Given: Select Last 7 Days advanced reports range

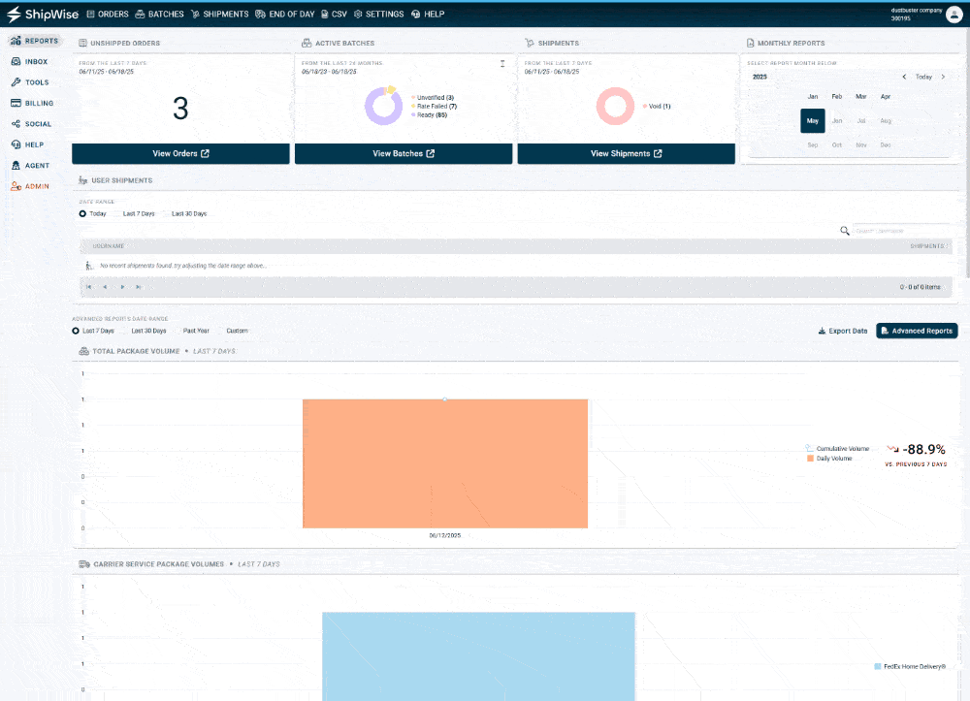Looking at the screenshot, I should pyautogui.click(x=93, y=331).
